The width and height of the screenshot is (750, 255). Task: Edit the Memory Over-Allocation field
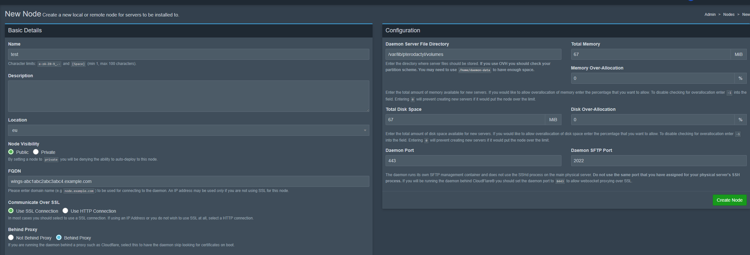pyautogui.click(x=652, y=78)
